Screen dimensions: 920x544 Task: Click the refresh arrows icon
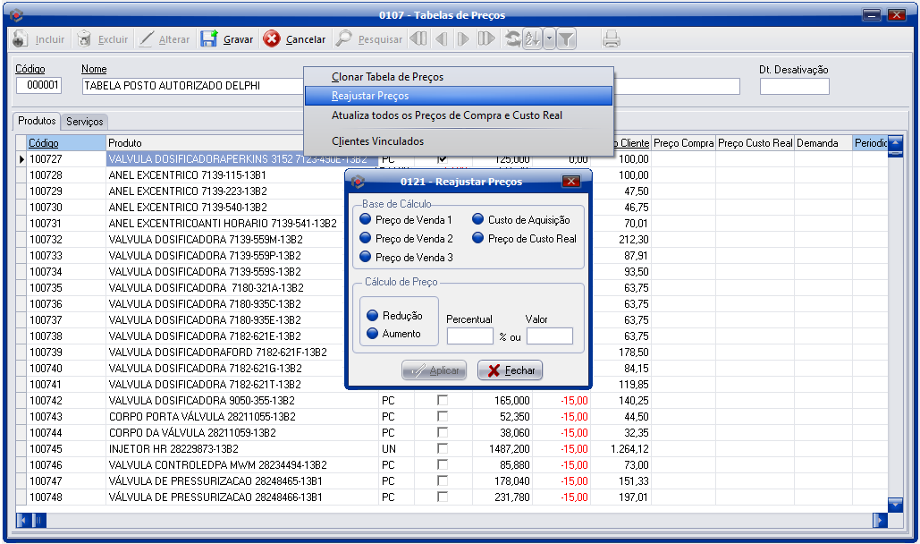pyautogui.click(x=512, y=39)
